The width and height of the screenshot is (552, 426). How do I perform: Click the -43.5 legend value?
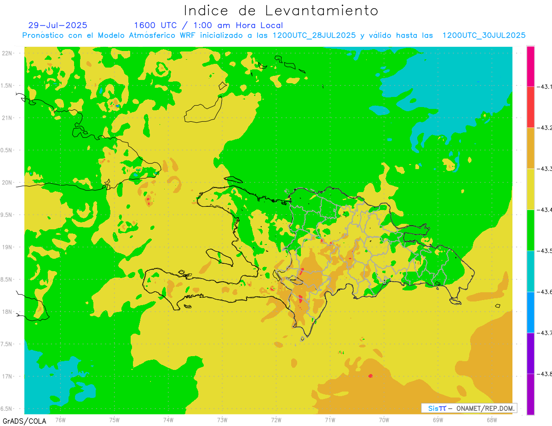(545, 250)
